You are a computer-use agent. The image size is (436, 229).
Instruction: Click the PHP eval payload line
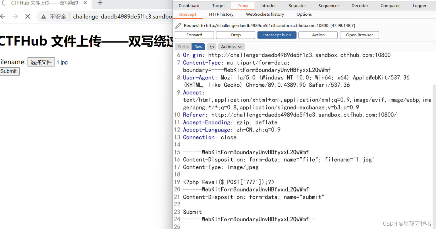[229, 182]
